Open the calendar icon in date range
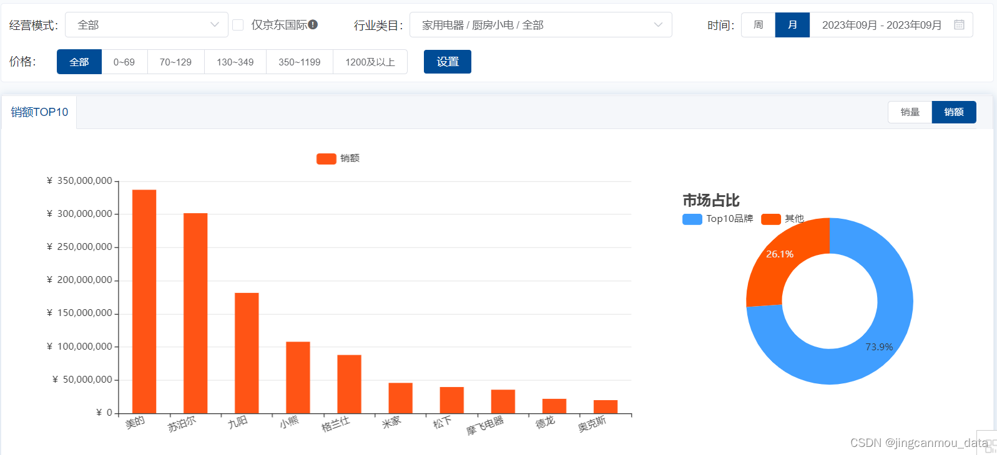997x455 pixels. click(959, 25)
